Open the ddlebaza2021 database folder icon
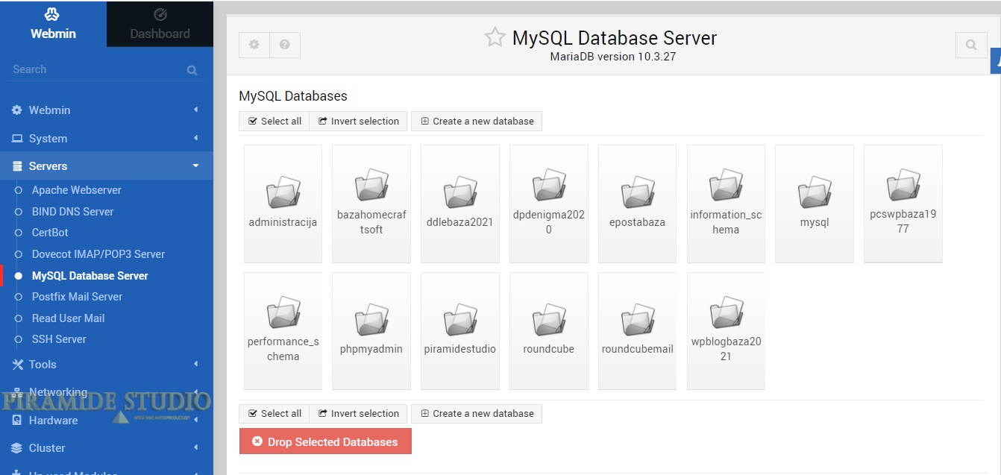Screen dimensions: 1001x475 [x=460, y=193]
